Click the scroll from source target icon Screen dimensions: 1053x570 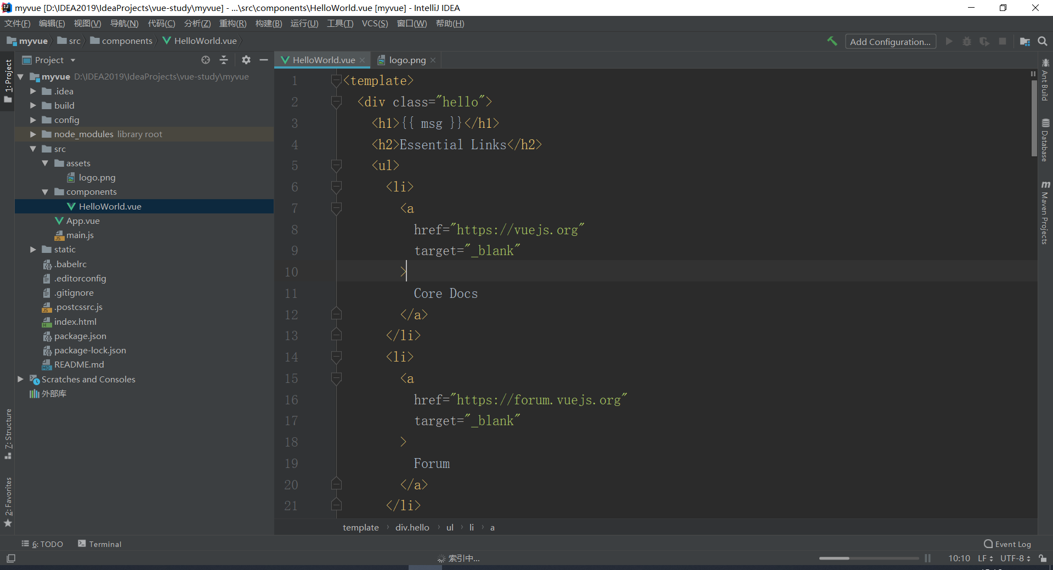pos(206,60)
